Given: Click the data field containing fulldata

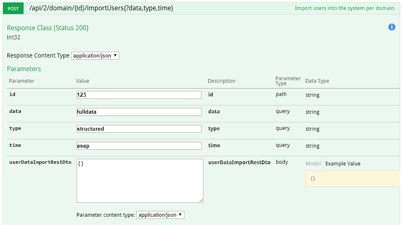Looking at the screenshot, I should [139, 112].
